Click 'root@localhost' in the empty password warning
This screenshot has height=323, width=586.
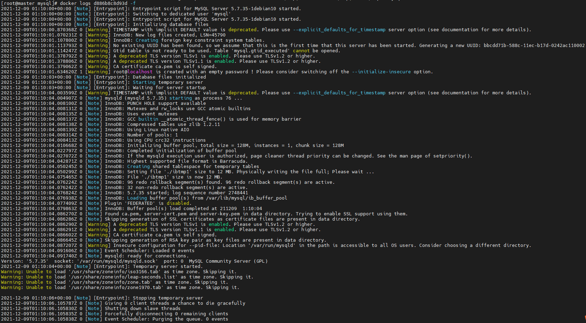click(x=133, y=72)
